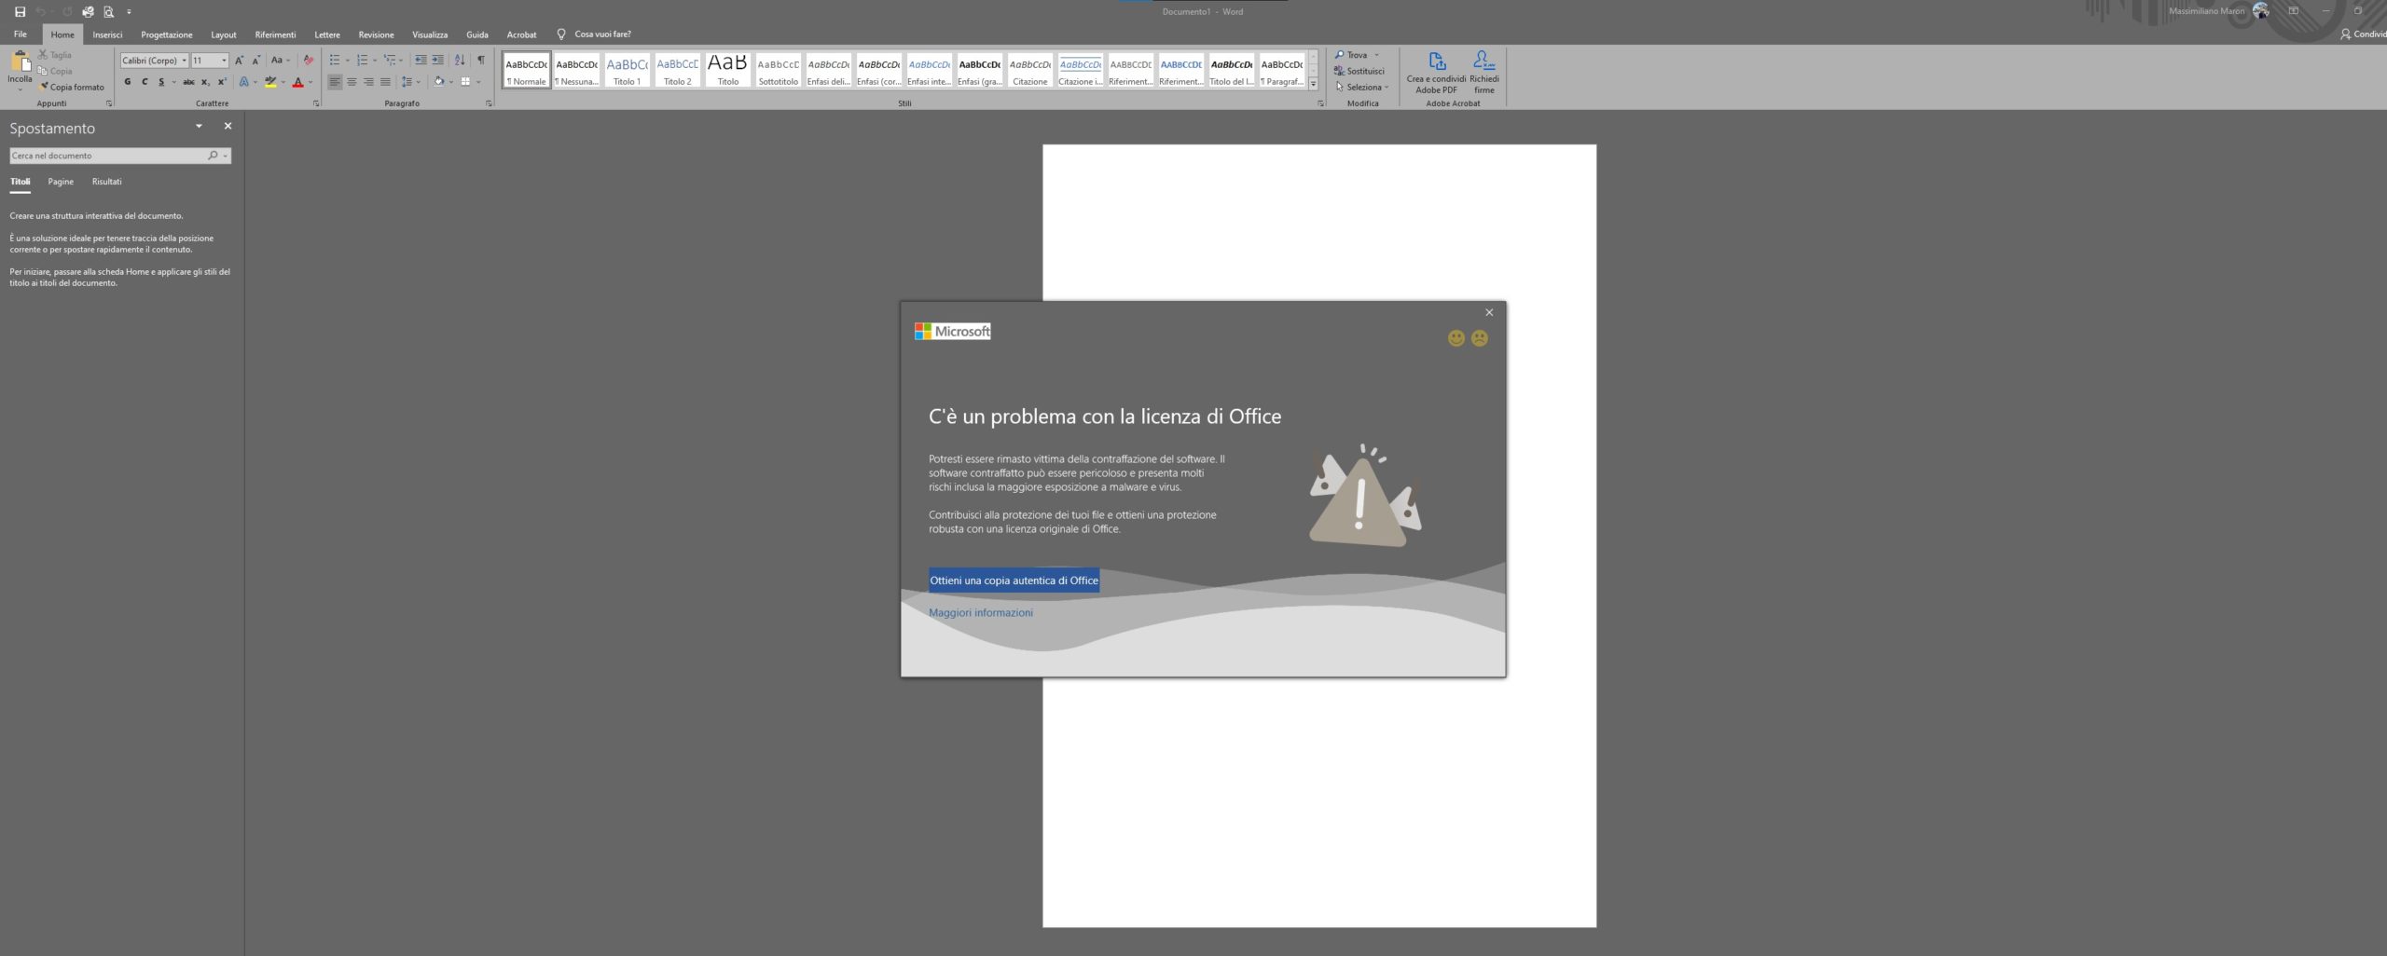
Task: Center-align text with the center icon
Action: (352, 82)
